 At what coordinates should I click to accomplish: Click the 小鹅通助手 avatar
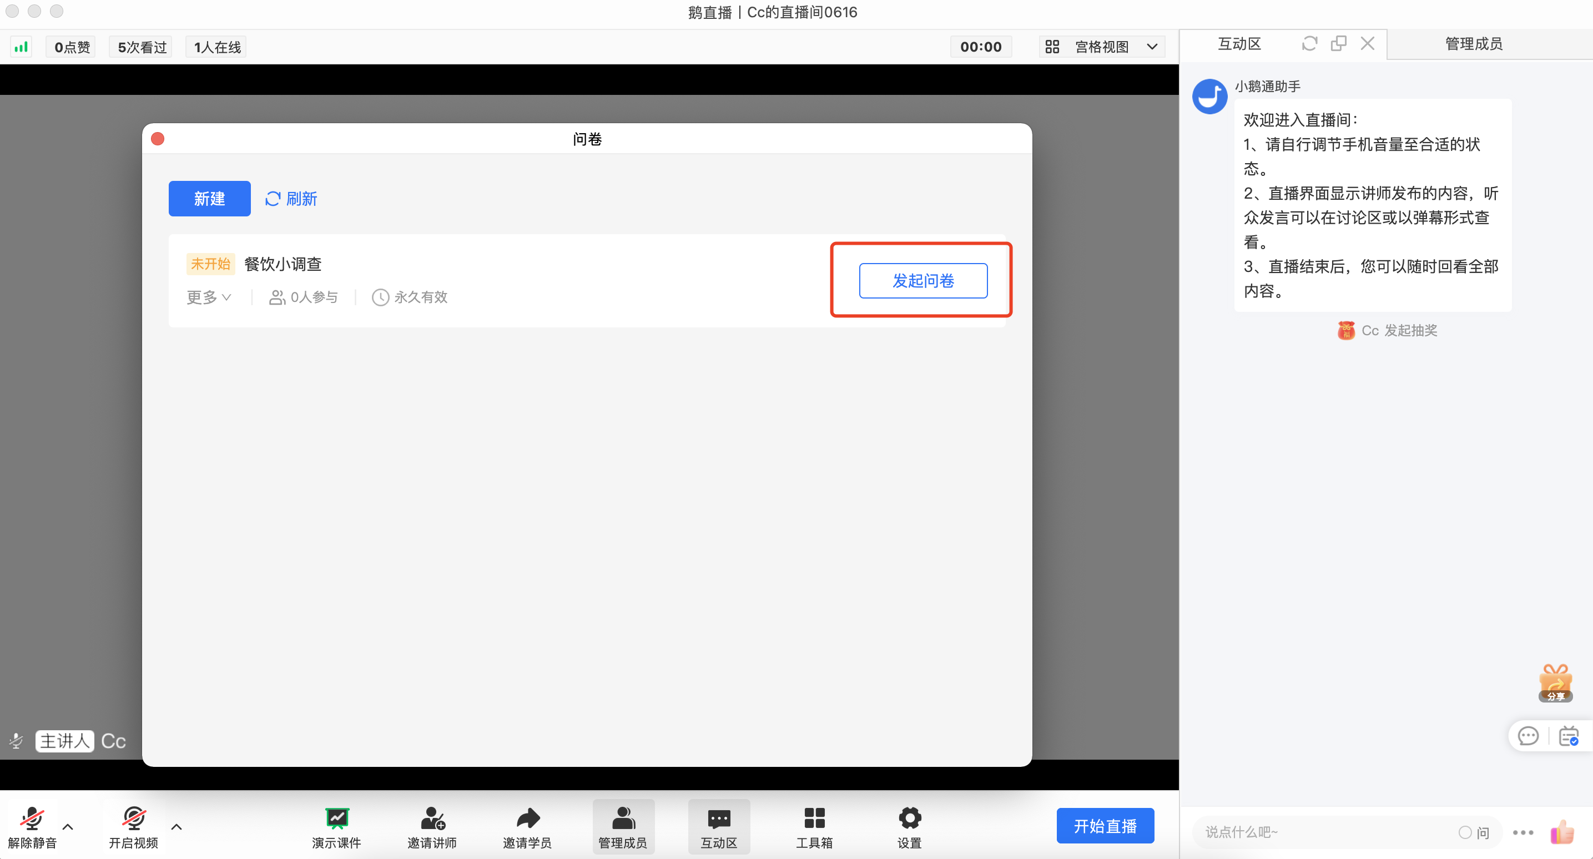[x=1209, y=97]
